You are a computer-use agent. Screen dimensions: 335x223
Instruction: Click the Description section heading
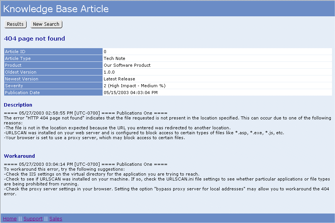[18, 105]
